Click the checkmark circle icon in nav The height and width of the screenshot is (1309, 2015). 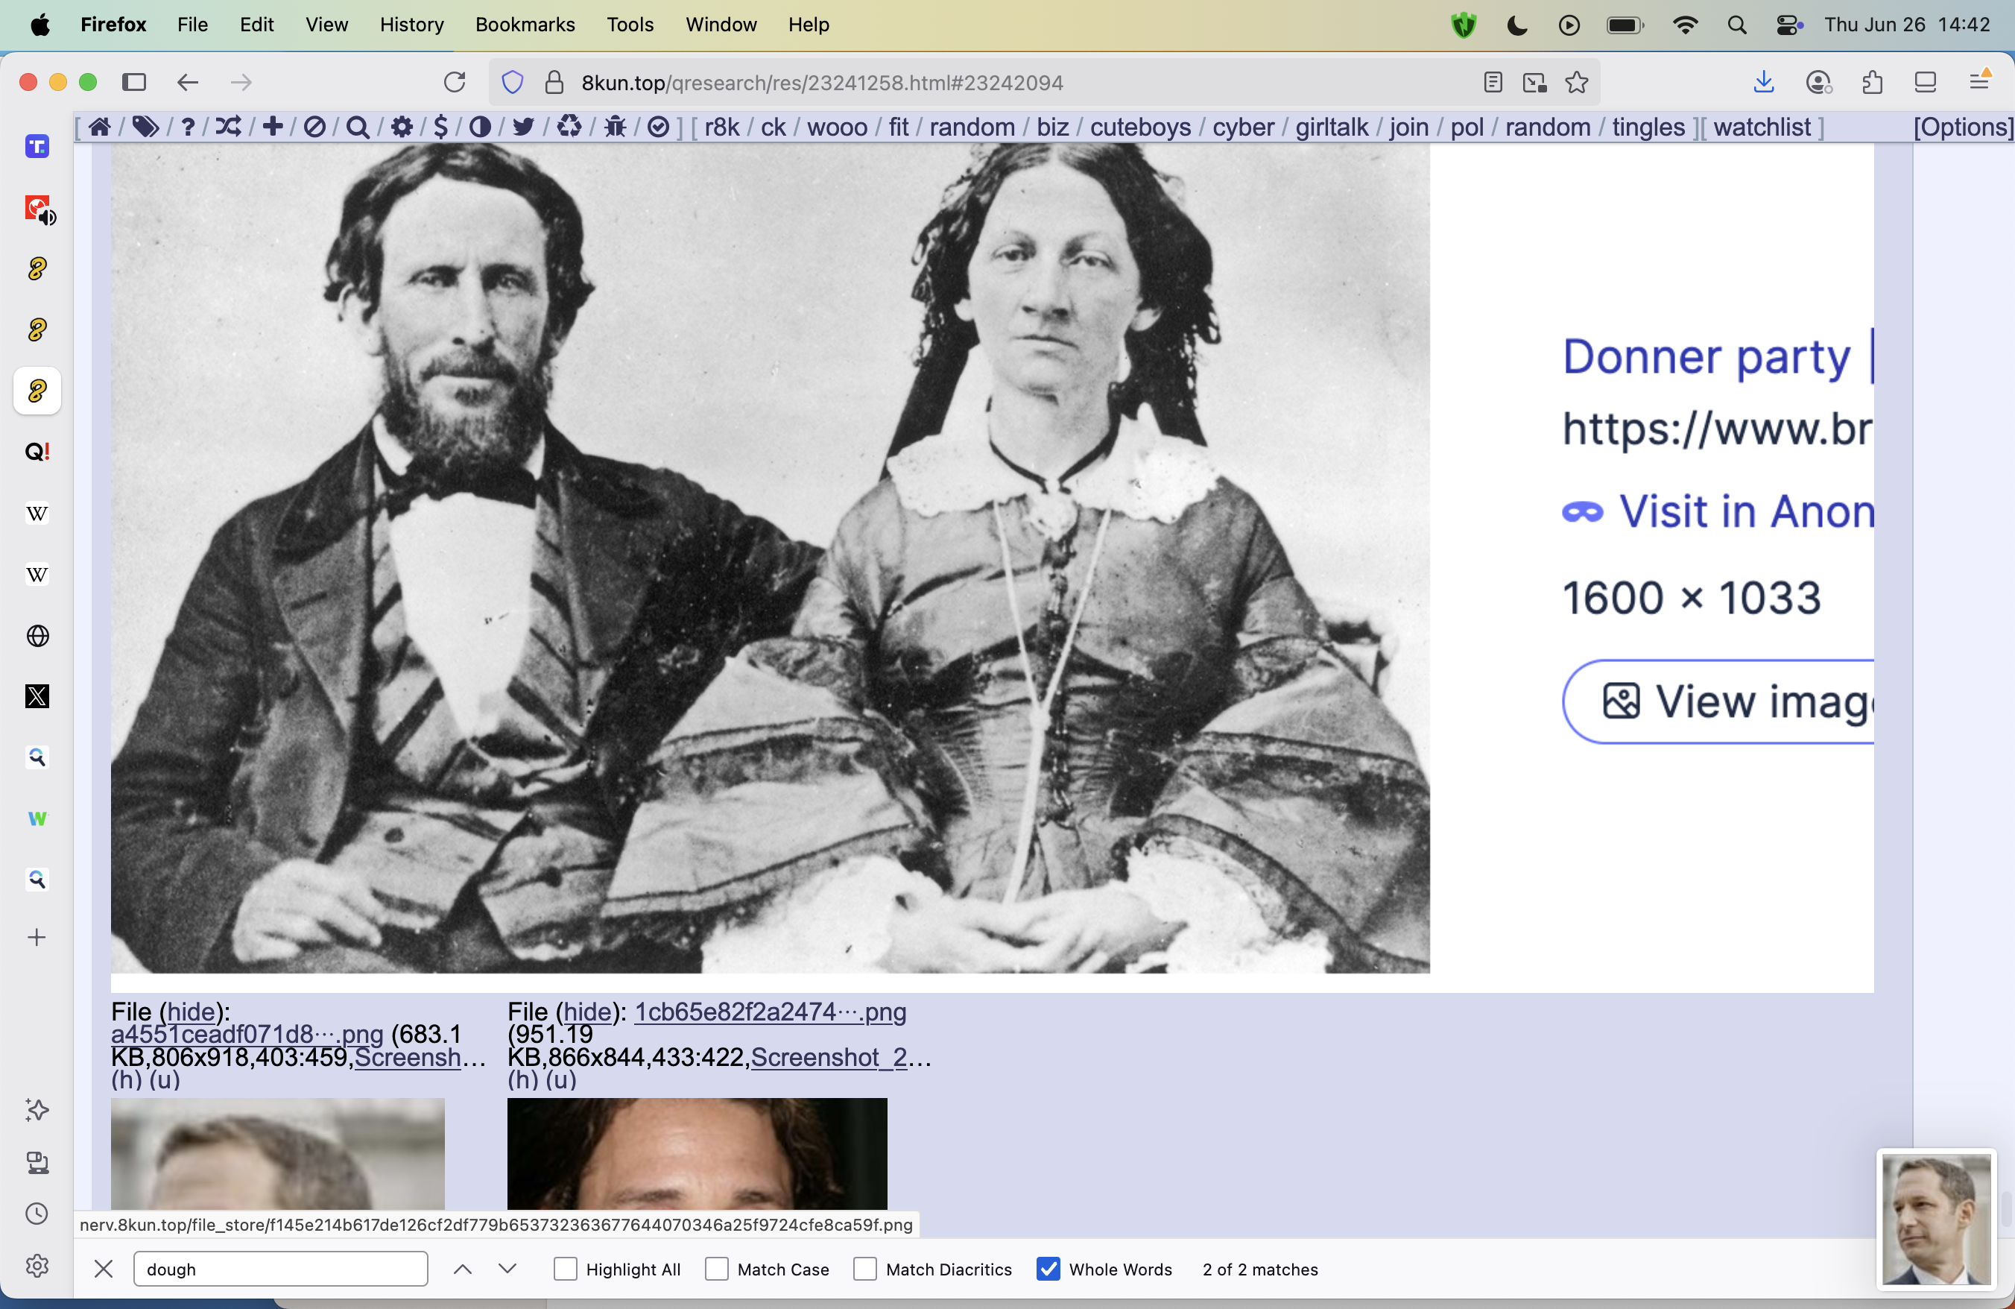click(659, 127)
